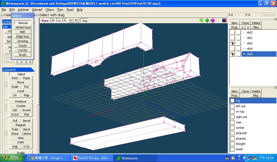Click the yellow magnifier zoom view icon
The height and width of the screenshot is (162, 277).
click(202, 21)
